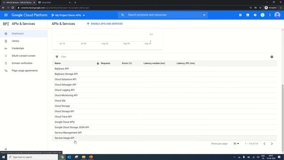This screenshot has width=284, height=160.
Task: Open BigQuery API row
Action: [x=164, y=68]
